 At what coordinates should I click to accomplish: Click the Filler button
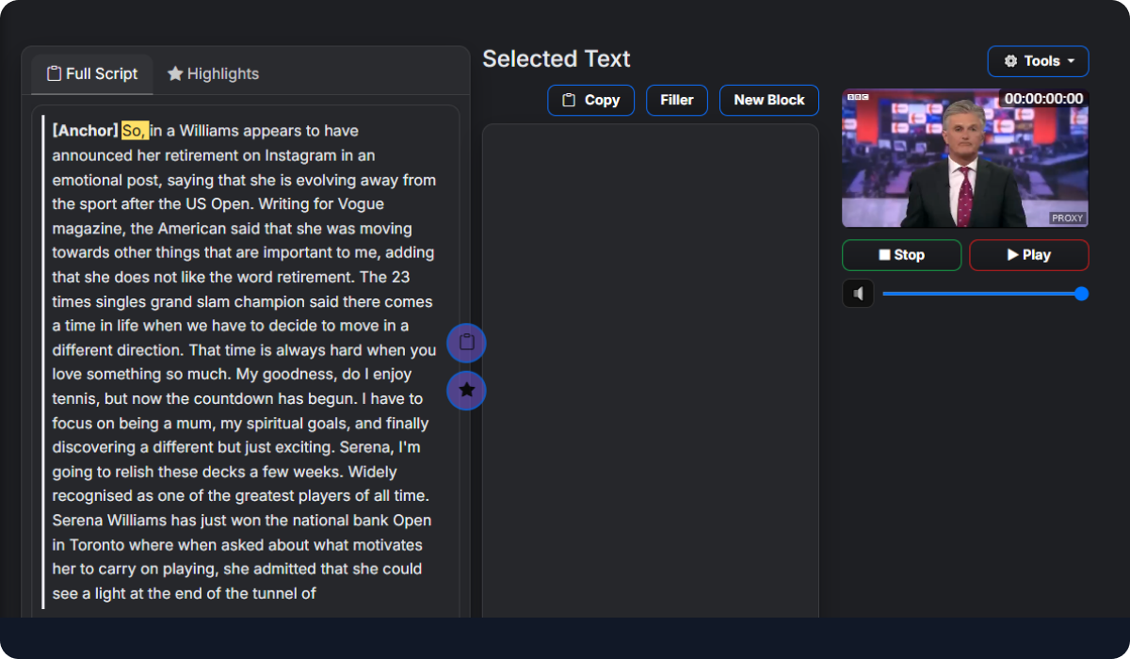click(x=677, y=100)
